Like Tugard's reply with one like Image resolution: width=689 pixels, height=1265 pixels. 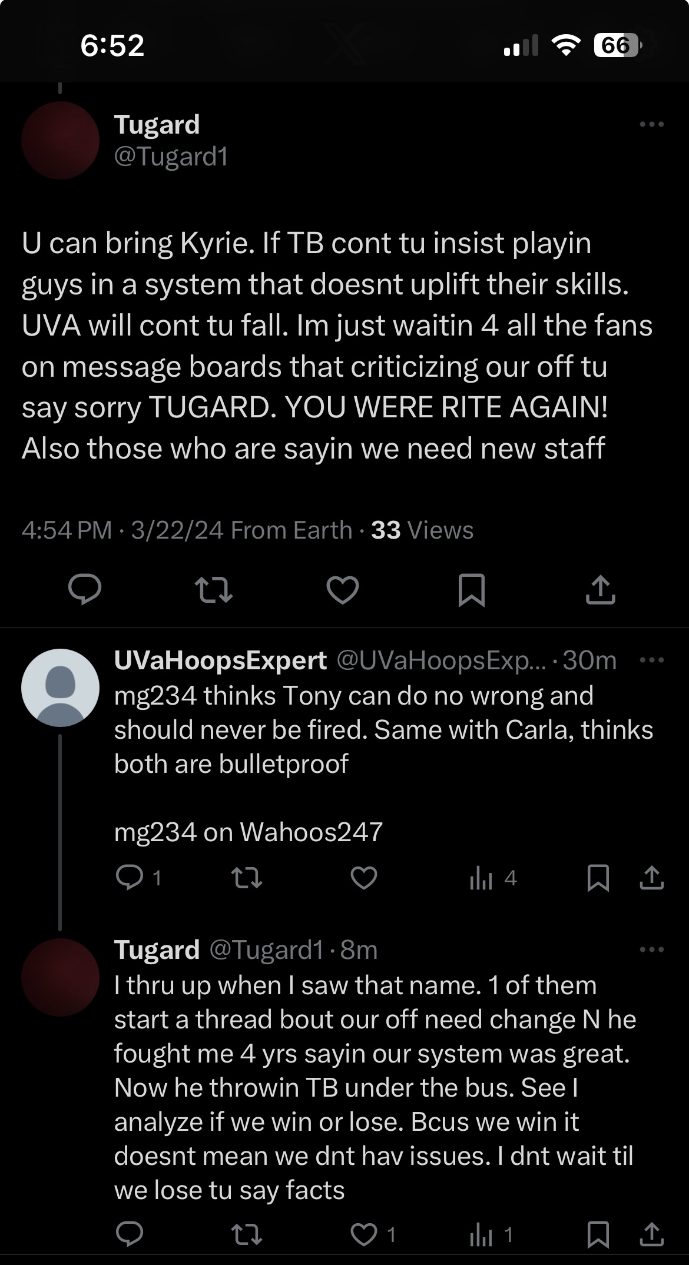coord(364,1234)
